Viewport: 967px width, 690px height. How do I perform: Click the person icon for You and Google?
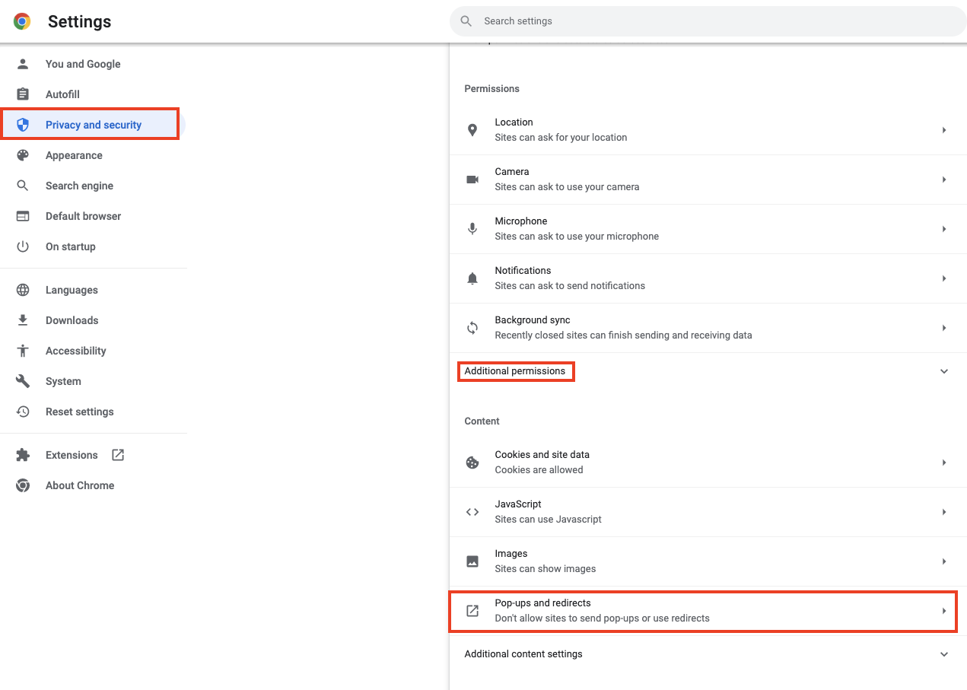[23, 64]
